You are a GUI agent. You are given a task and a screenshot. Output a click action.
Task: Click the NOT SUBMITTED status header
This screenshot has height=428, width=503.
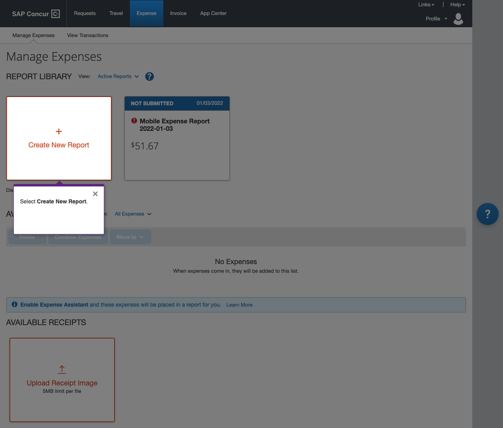click(x=152, y=103)
